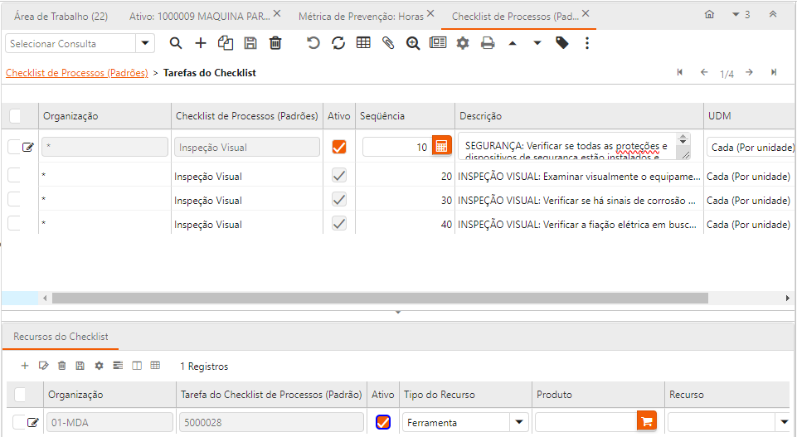
Task: Uncheck Ativo checkbox in sequence 10 row
Action: click(x=338, y=147)
